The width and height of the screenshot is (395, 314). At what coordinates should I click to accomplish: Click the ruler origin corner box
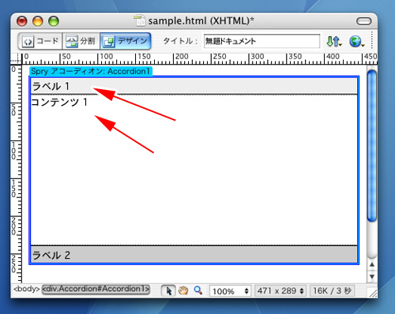coord(16,59)
